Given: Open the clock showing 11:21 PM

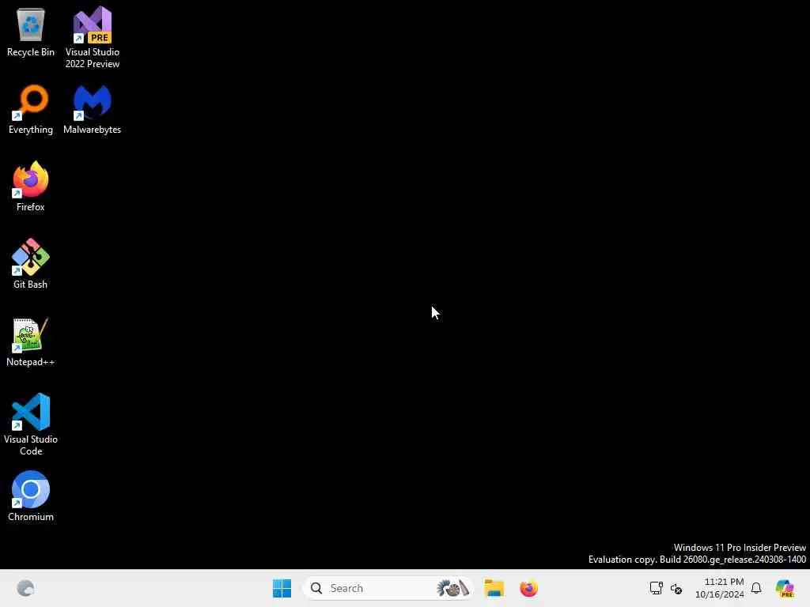Looking at the screenshot, I should pos(720,588).
